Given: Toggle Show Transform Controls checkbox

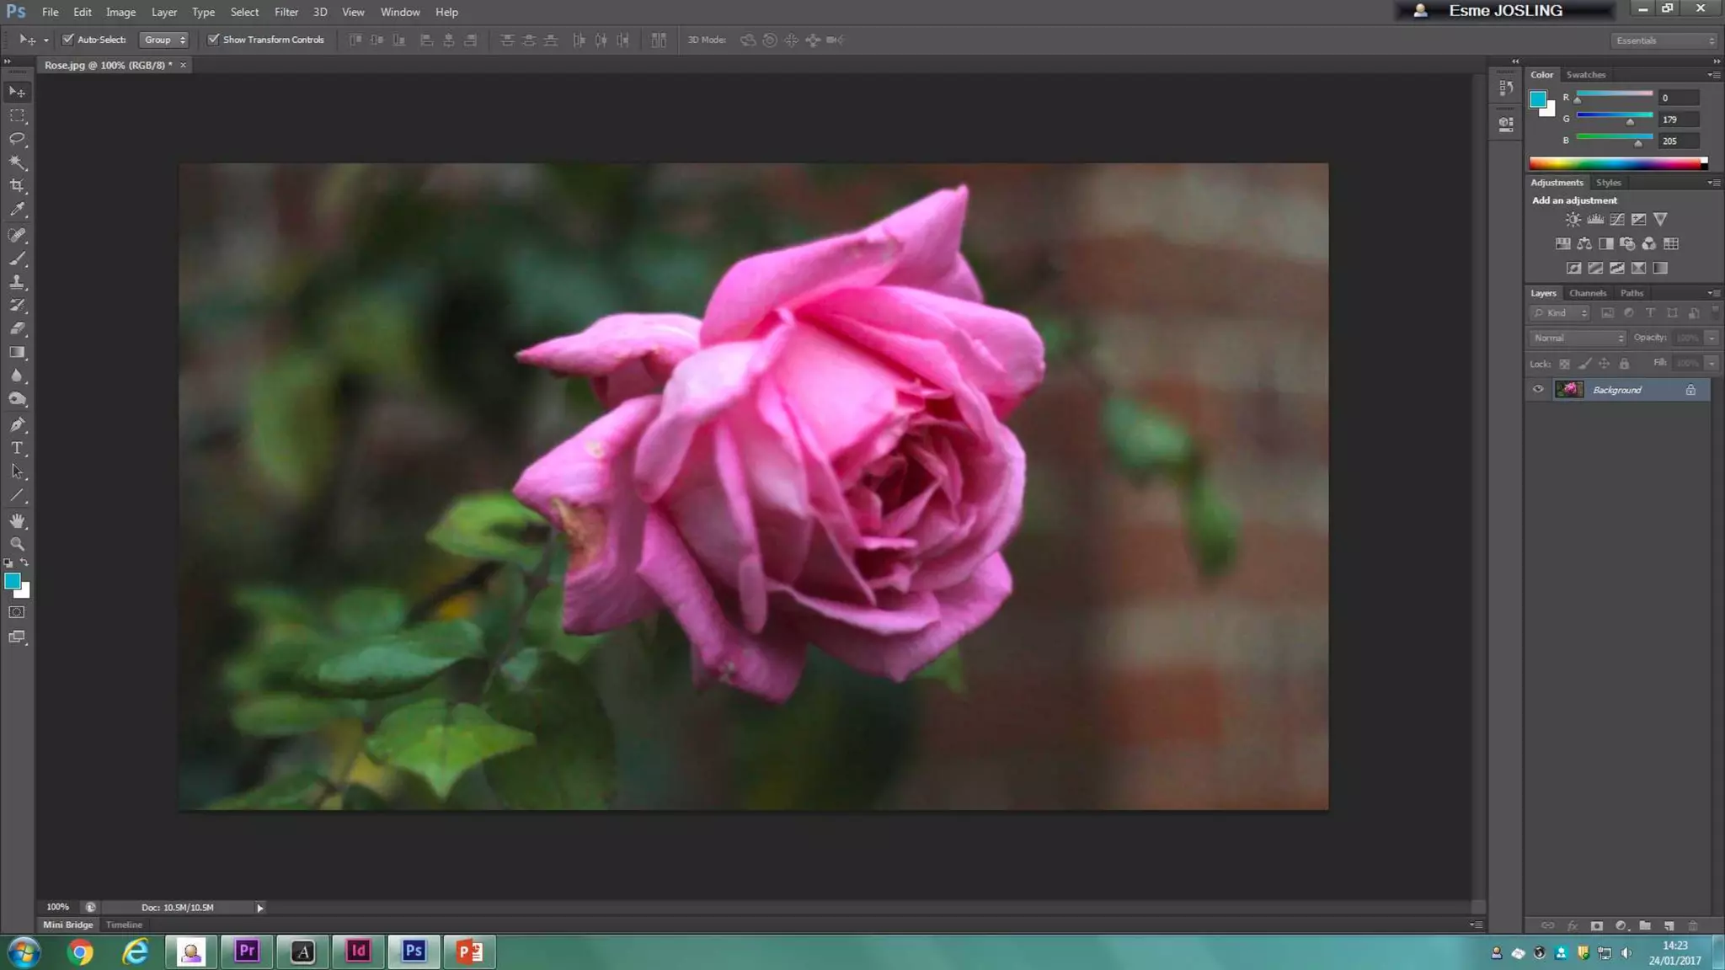Looking at the screenshot, I should tap(213, 40).
